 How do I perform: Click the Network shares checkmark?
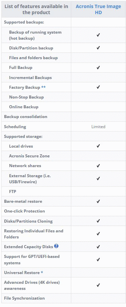click(98, 166)
